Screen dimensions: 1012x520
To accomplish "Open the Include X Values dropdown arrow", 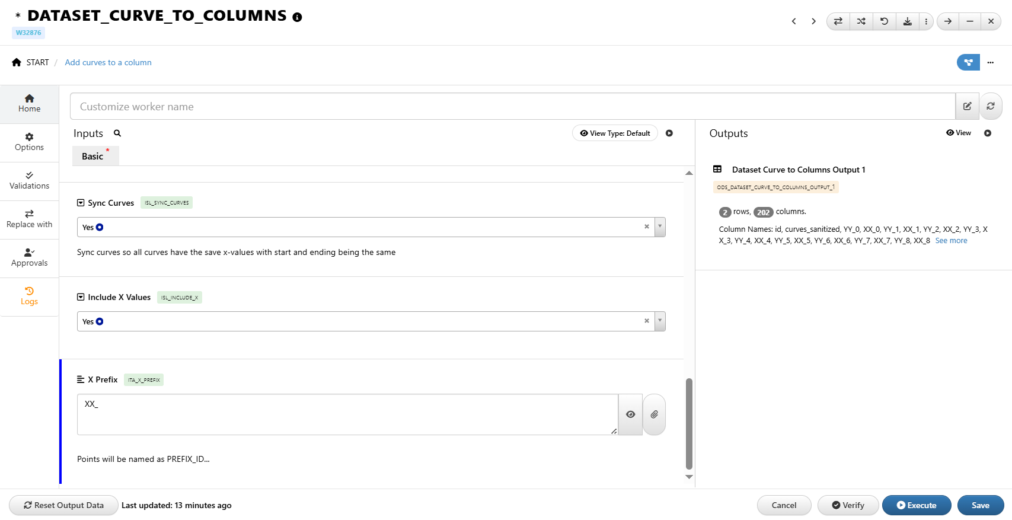I will point(659,321).
